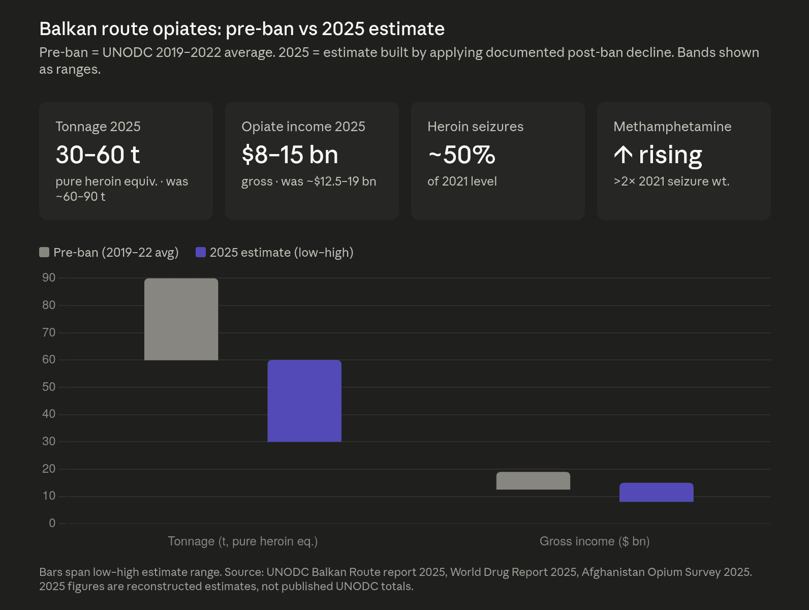Click the '$8–15 bn' value
The width and height of the screenshot is (809, 610).
pos(290,155)
